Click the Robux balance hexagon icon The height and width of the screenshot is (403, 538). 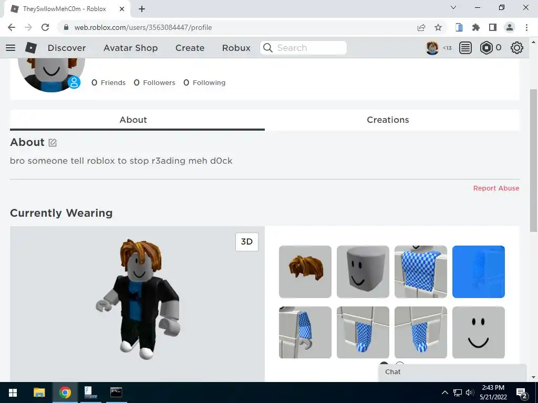coord(486,48)
